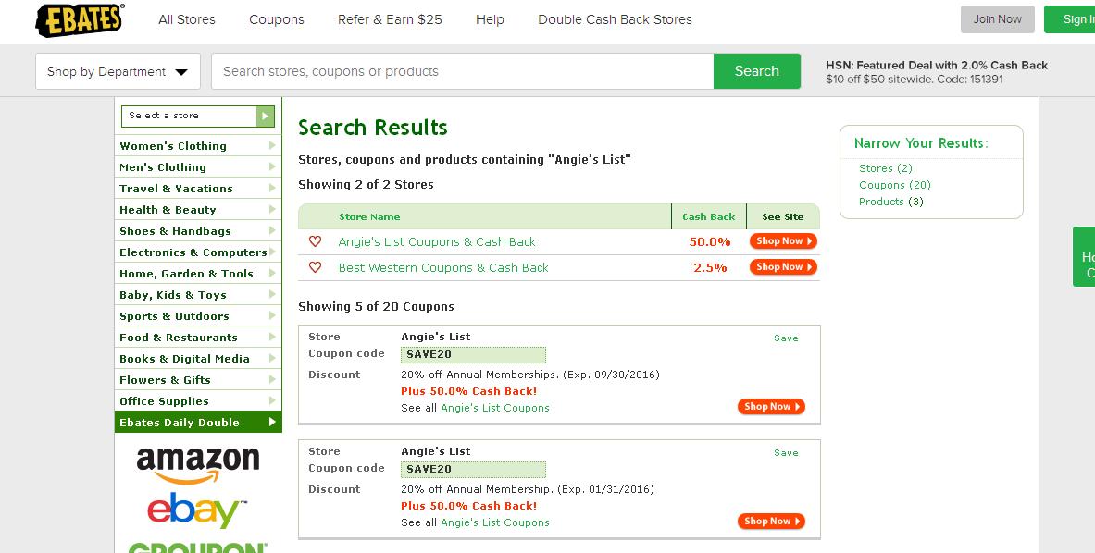Click the green arrow beside Select a store

(266, 116)
